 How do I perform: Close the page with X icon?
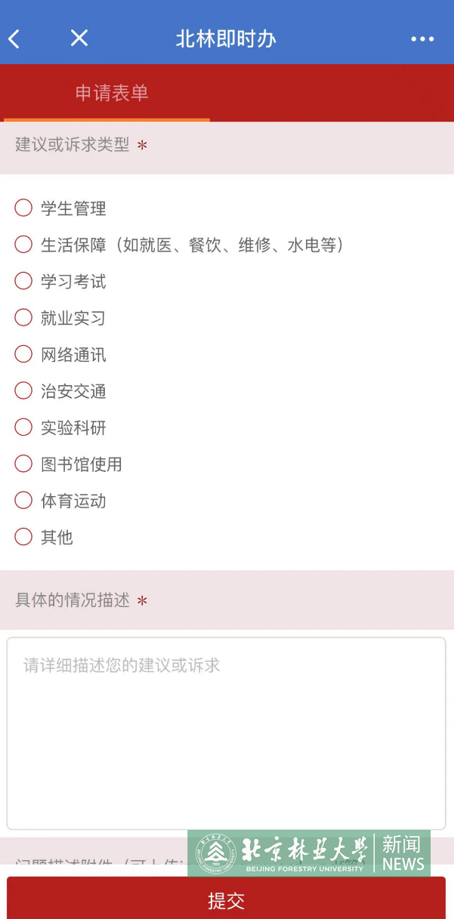(79, 38)
